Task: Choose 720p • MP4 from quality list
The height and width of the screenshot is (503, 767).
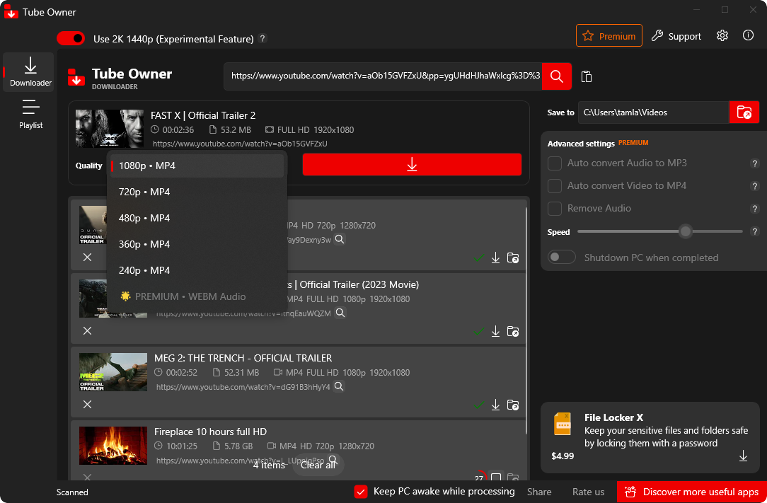Action: [197, 192]
